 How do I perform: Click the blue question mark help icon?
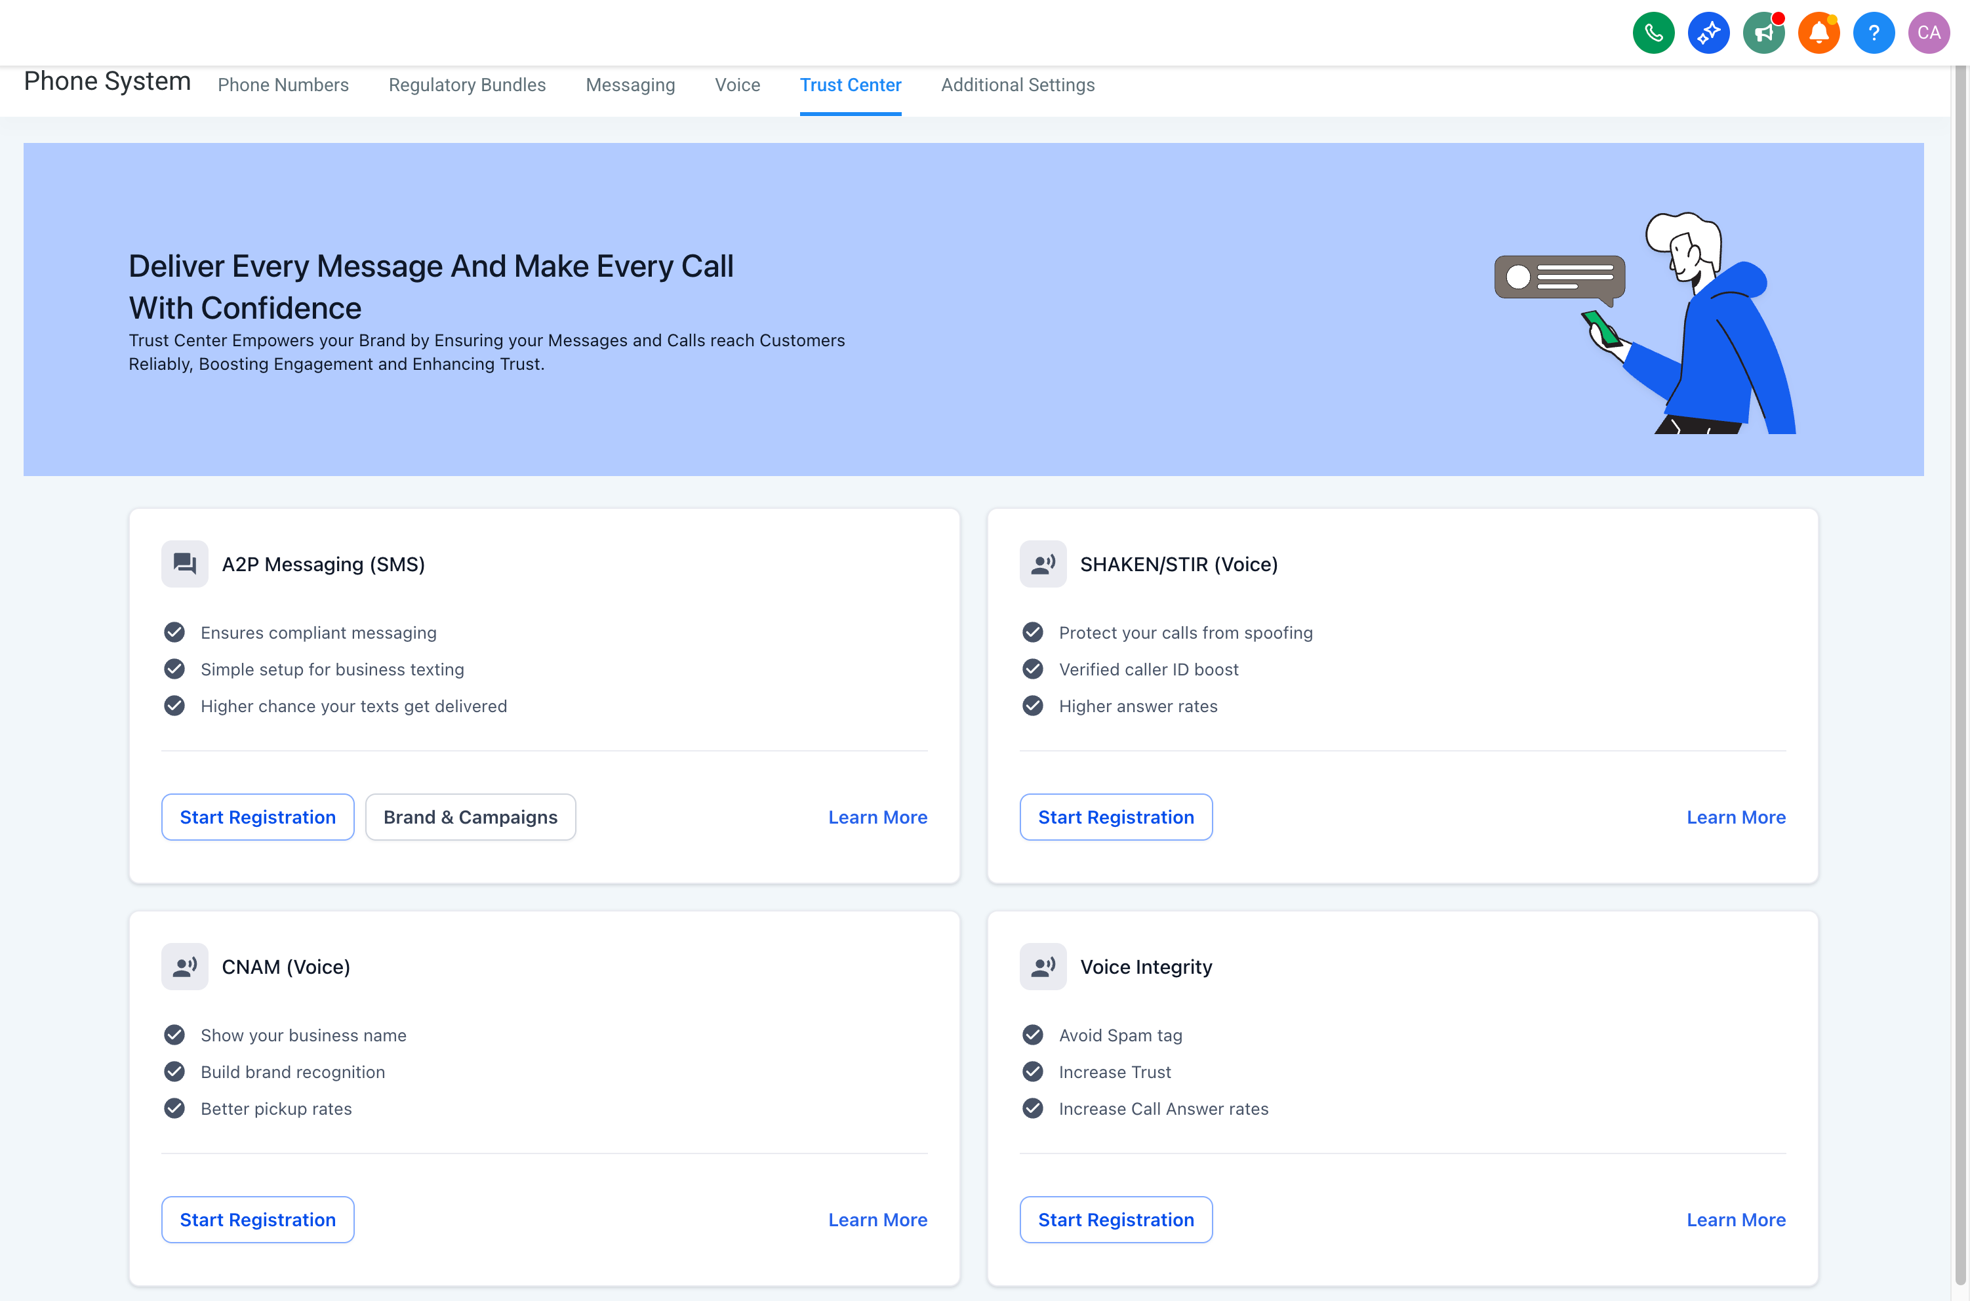[1873, 33]
